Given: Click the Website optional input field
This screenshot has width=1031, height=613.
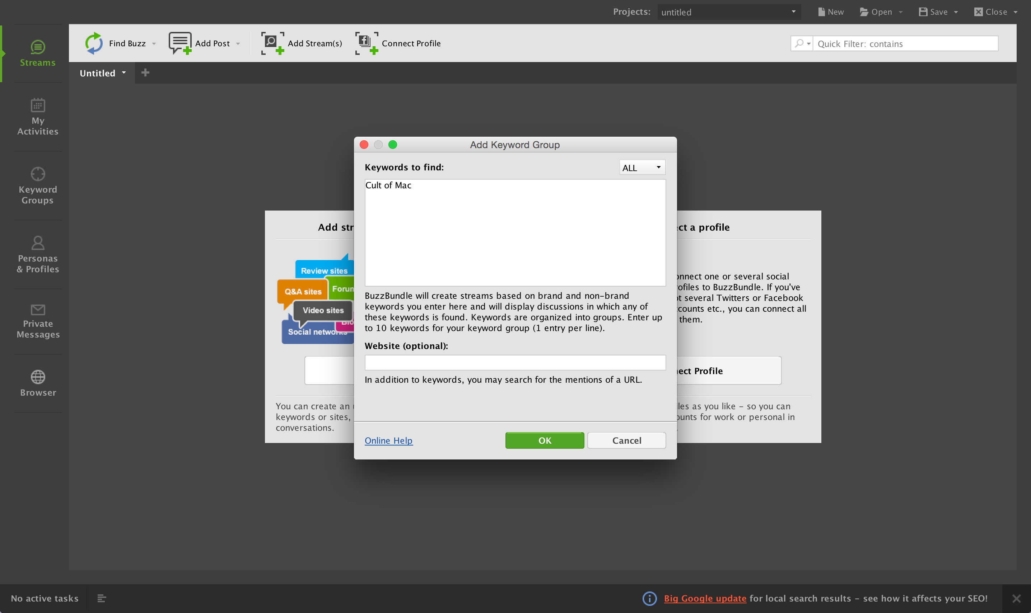Looking at the screenshot, I should click(x=515, y=362).
